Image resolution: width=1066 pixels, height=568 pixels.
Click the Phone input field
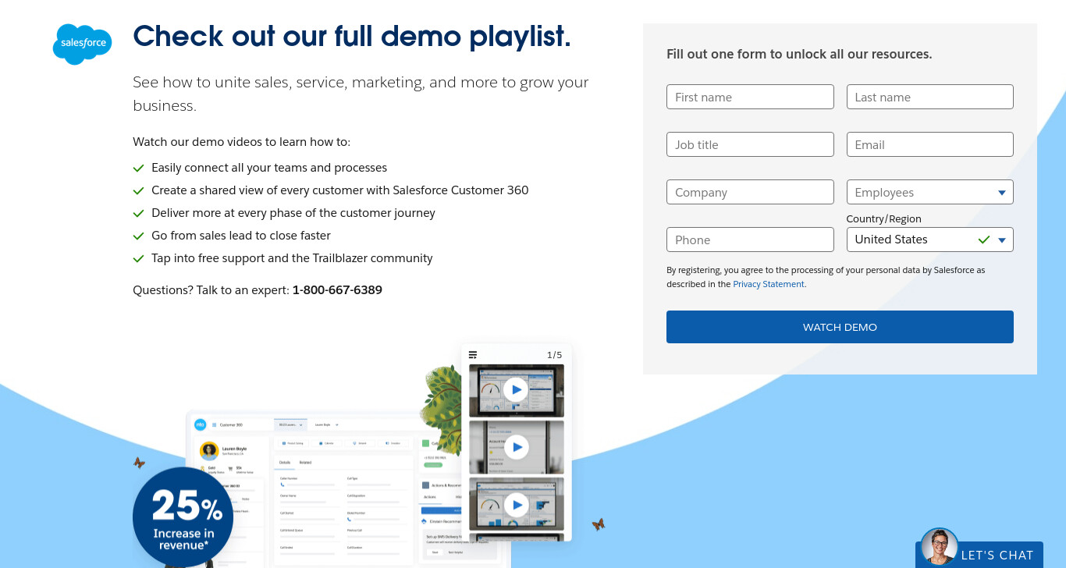750,240
